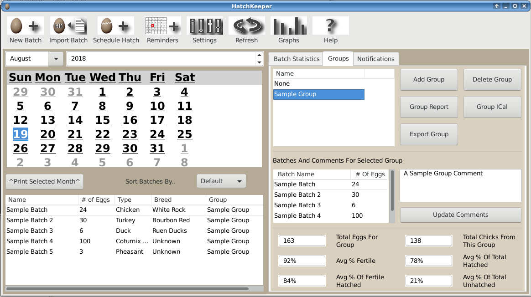Select the Sample Group entry
The width and height of the screenshot is (531, 297).
click(318, 94)
